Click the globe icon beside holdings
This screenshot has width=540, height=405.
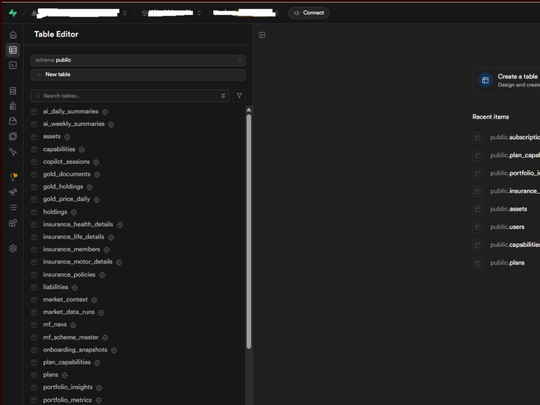[73, 212]
